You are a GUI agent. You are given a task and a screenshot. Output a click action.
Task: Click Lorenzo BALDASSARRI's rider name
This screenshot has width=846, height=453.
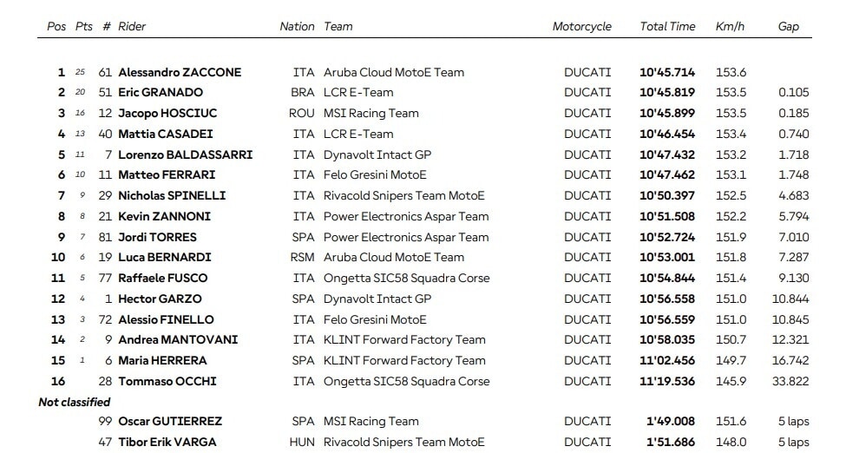click(185, 154)
